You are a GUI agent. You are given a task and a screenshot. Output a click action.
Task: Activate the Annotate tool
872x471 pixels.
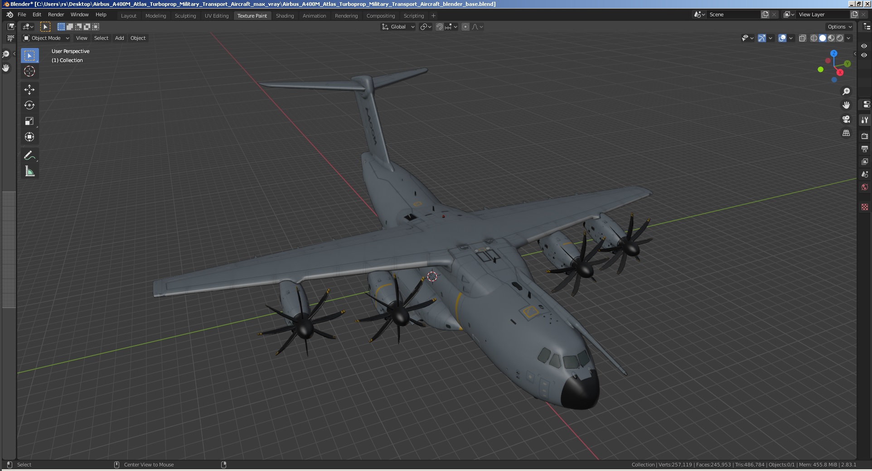pyautogui.click(x=29, y=155)
